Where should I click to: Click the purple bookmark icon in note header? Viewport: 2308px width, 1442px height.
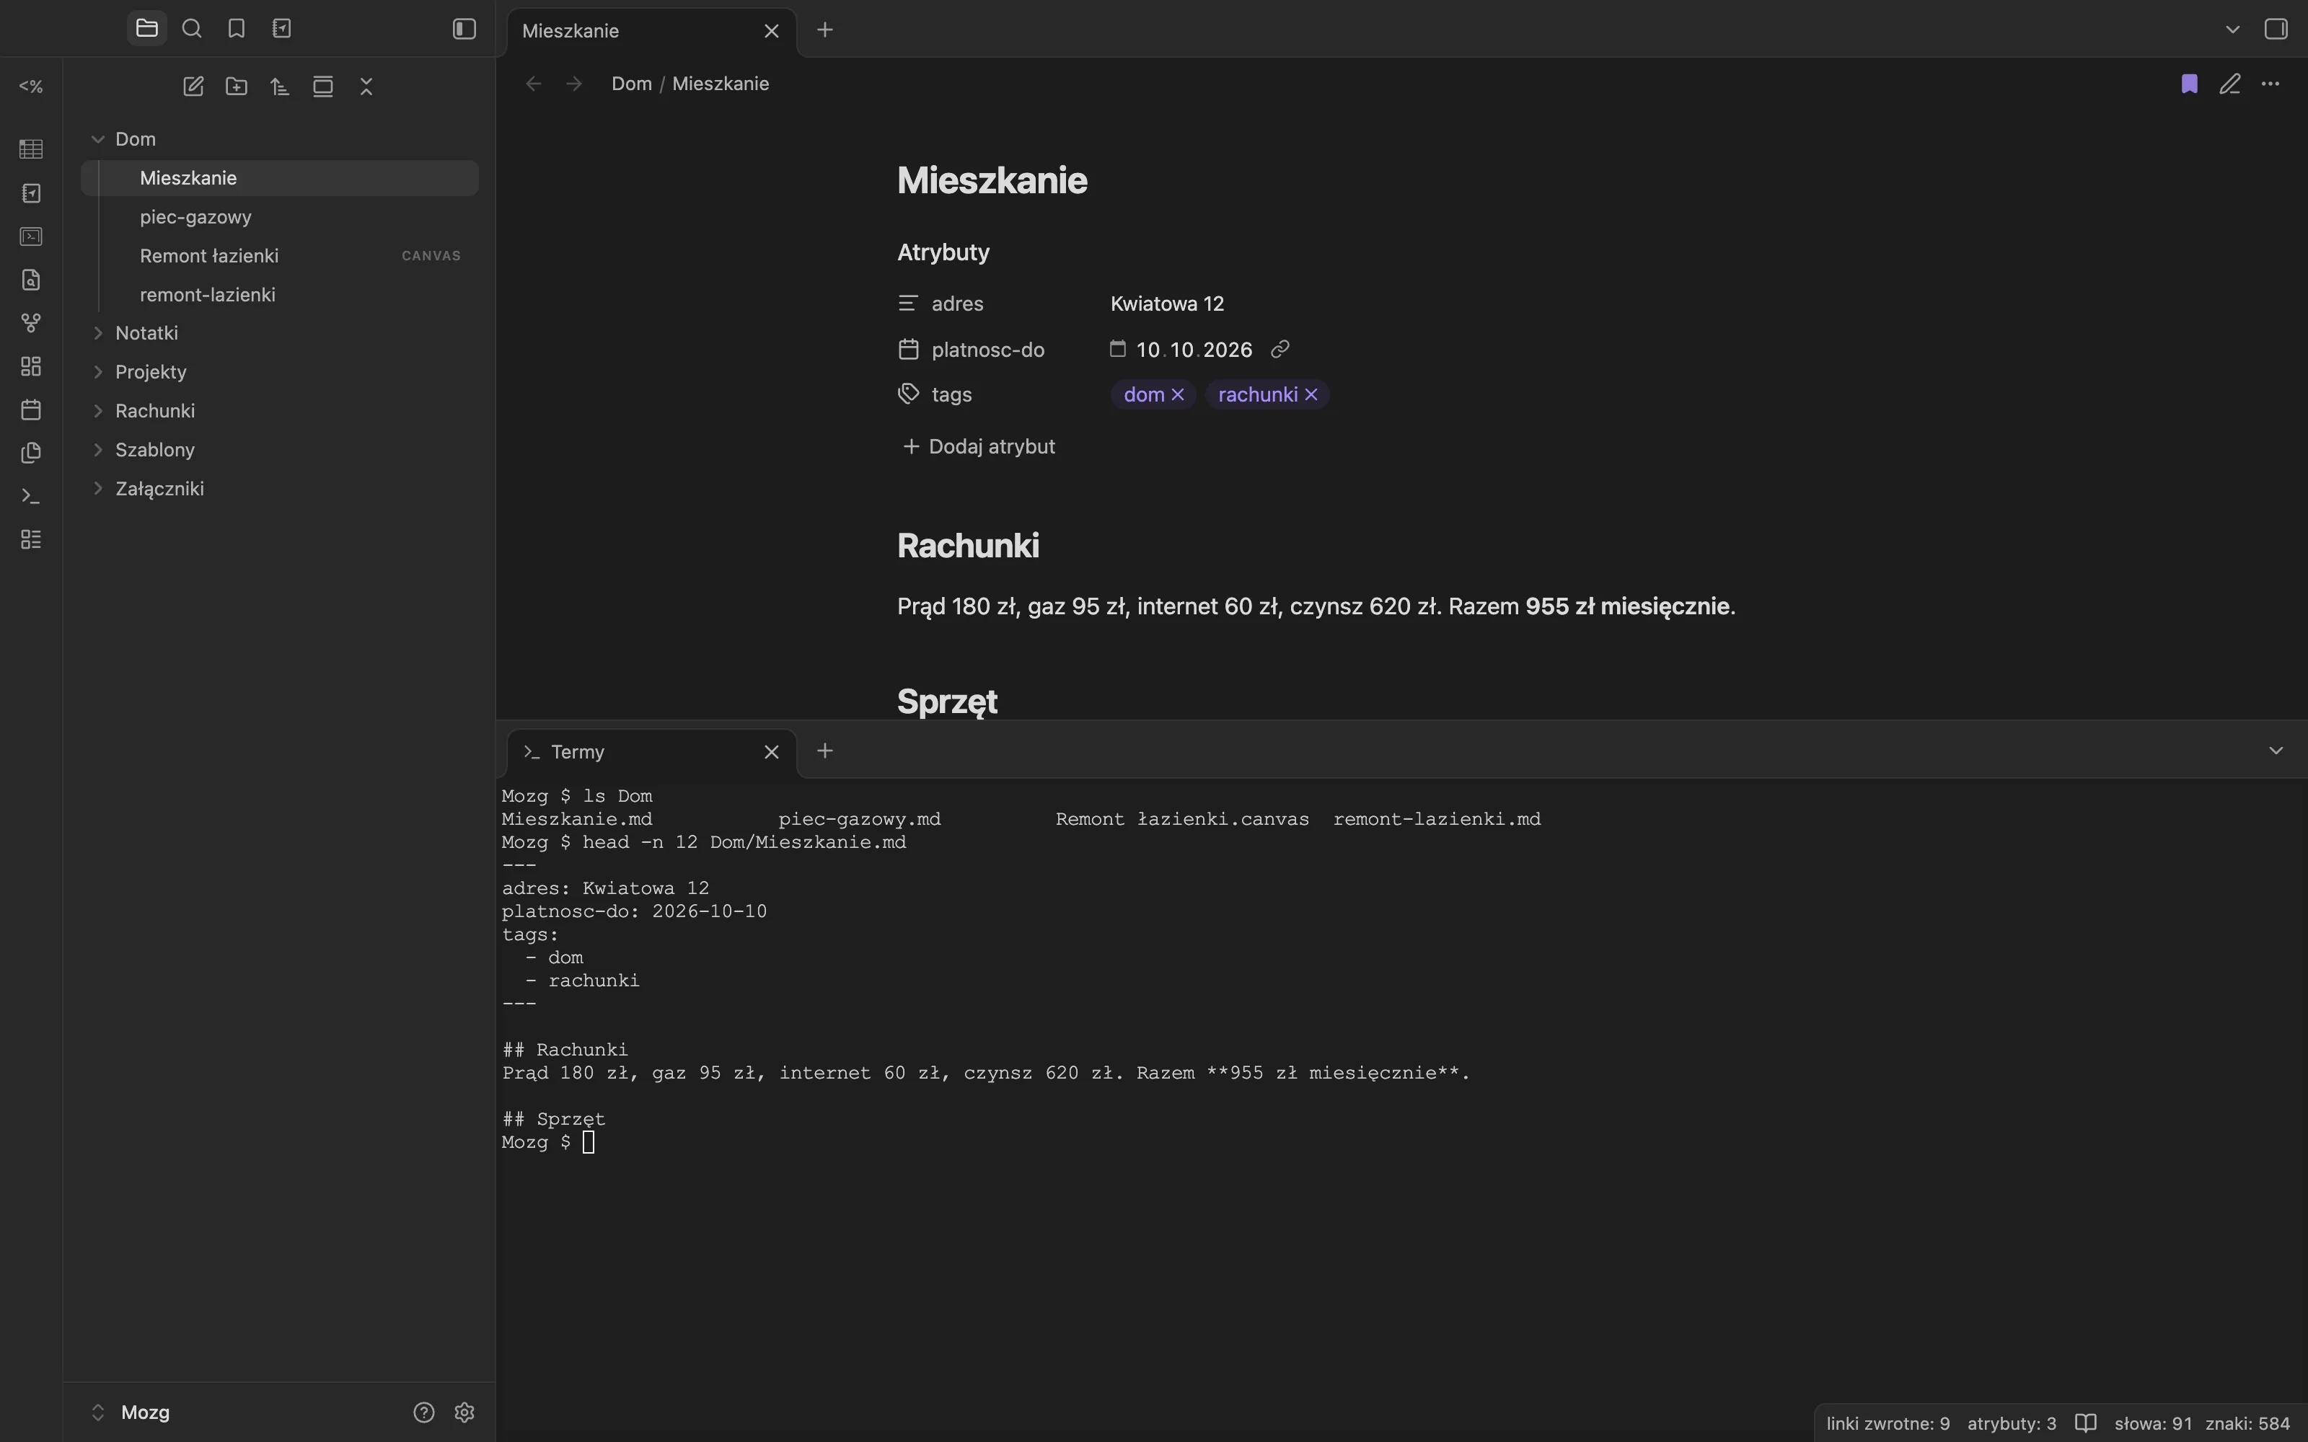coord(2190,84)
